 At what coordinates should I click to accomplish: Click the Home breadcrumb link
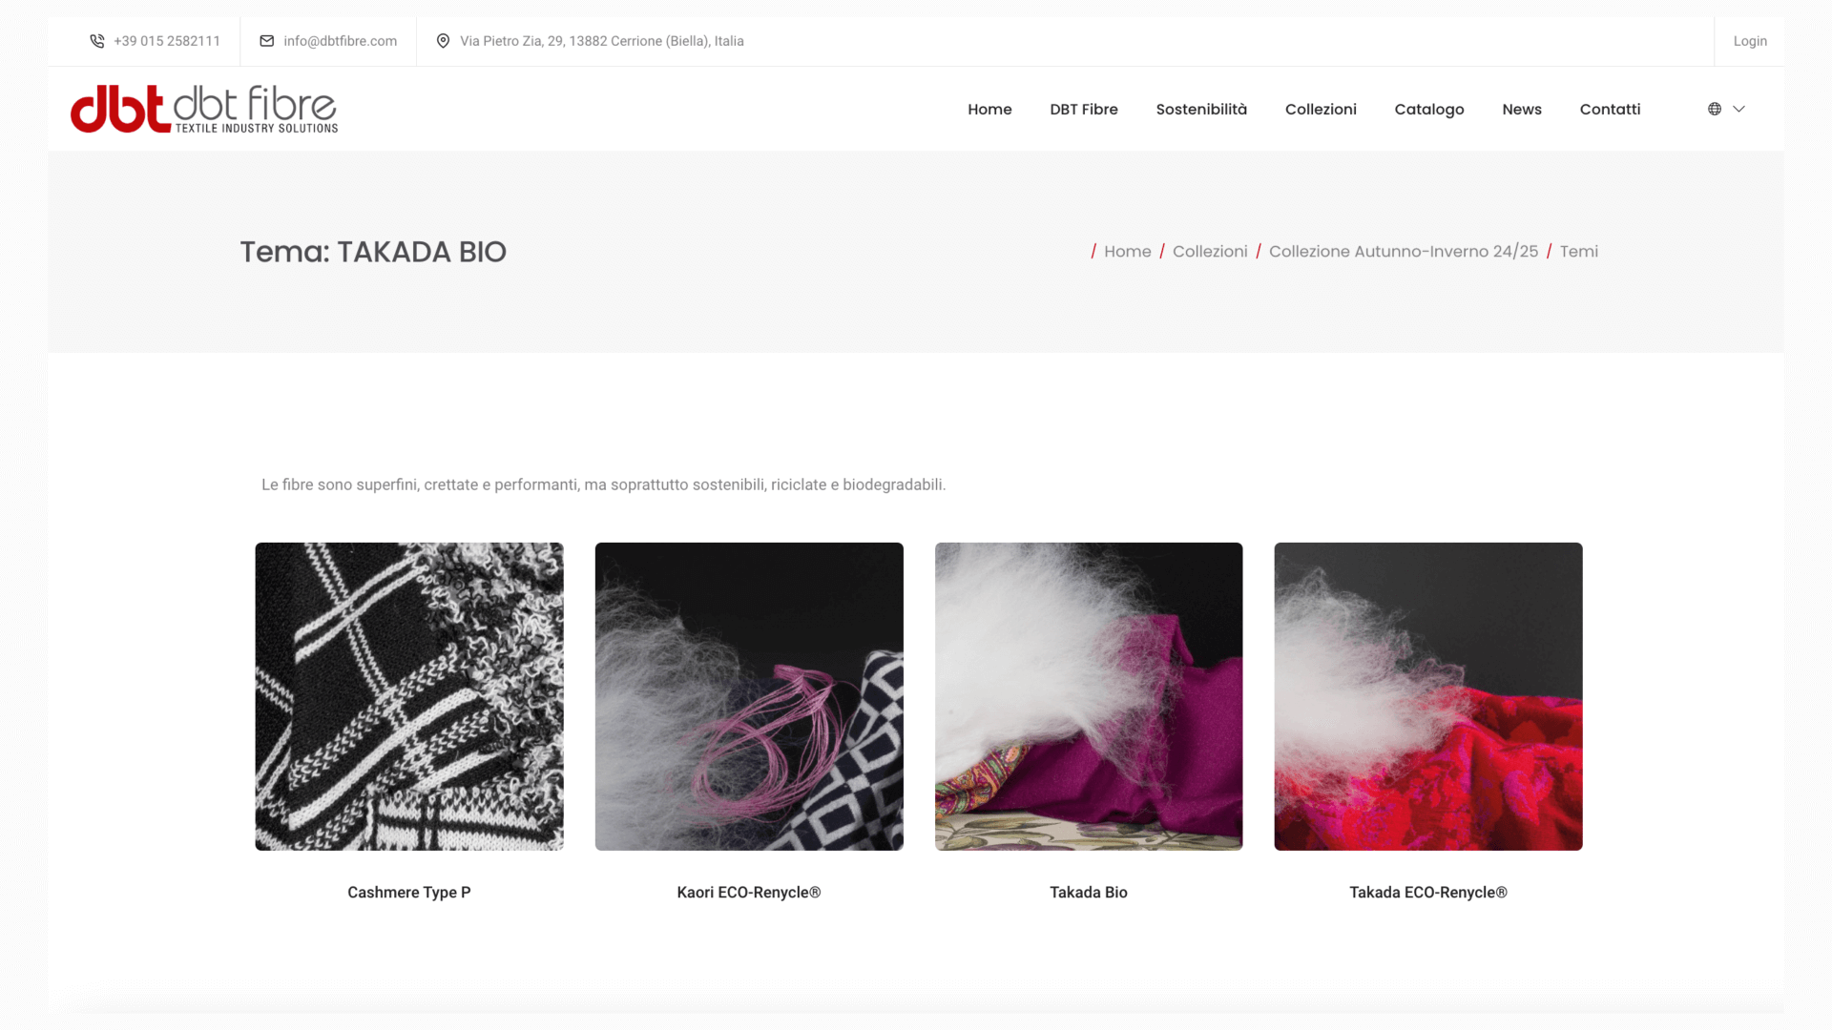click(1128, 251)
